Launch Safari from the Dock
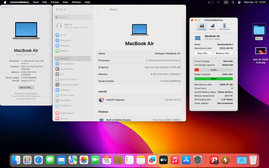This screenshot has height=168, width=269. 39,160
